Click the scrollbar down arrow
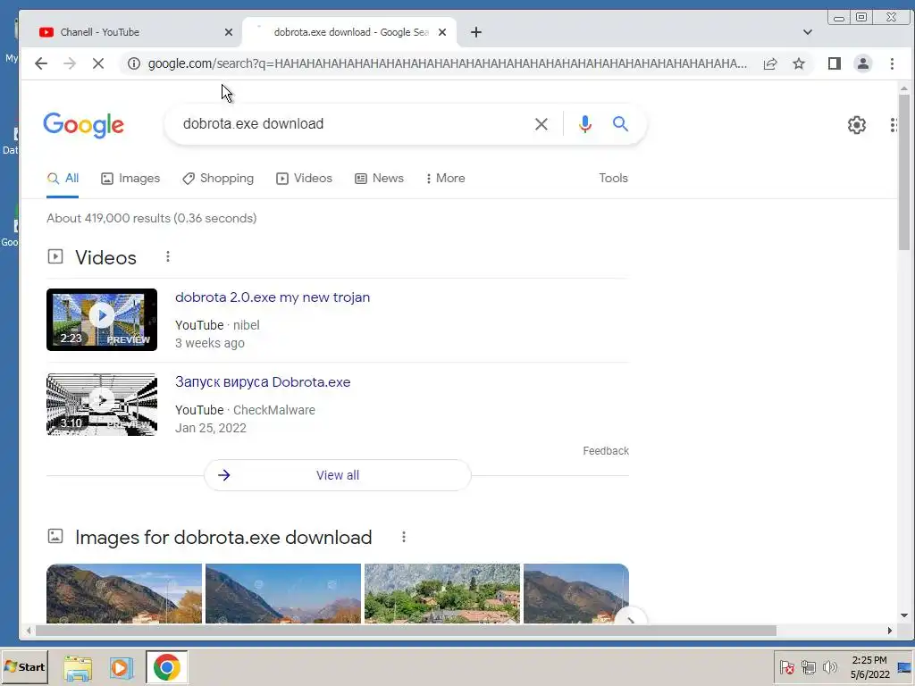The width and height of the screenshot is (915, 686). tap(904, 615)
